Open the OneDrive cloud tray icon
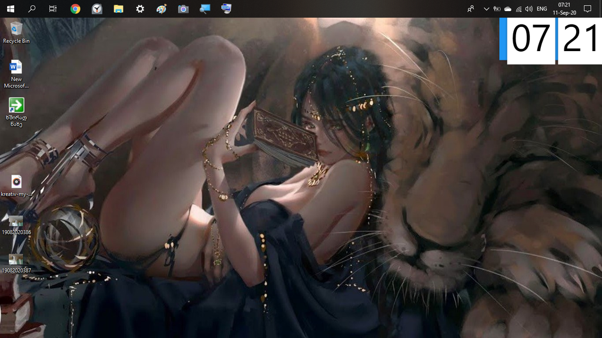The width and height of the screenshot is (602, 338). pos(507,9)
